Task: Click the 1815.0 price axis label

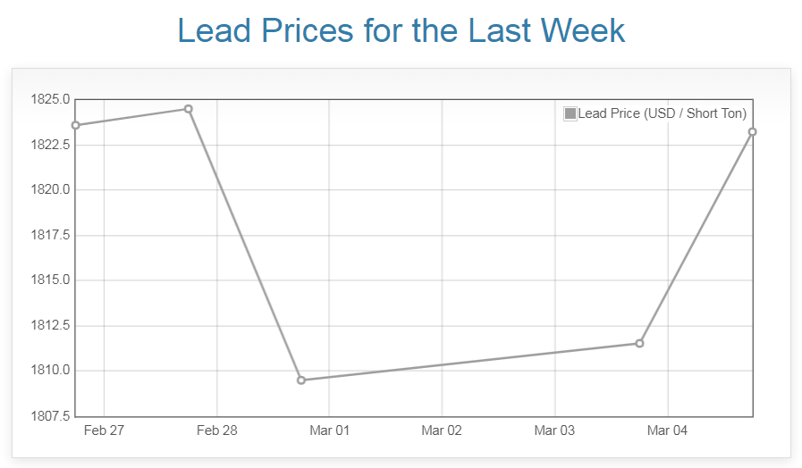Action: click(x=50, y=280)
